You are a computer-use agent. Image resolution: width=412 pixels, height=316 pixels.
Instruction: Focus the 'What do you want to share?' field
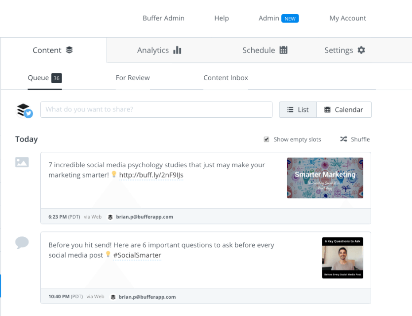coord(156,109)
